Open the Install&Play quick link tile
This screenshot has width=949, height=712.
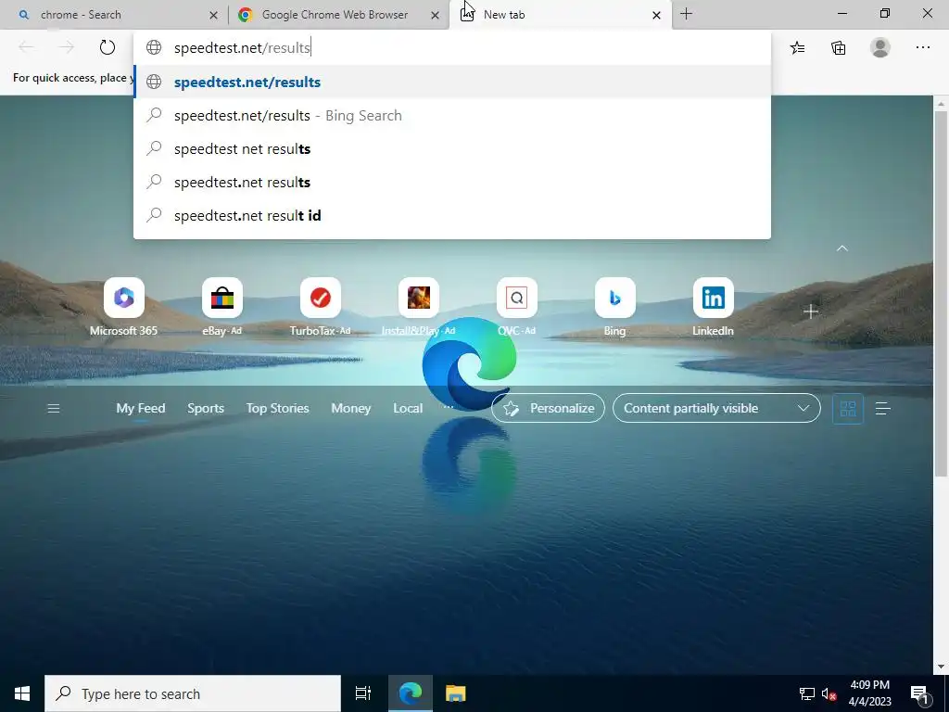(418, 306)
